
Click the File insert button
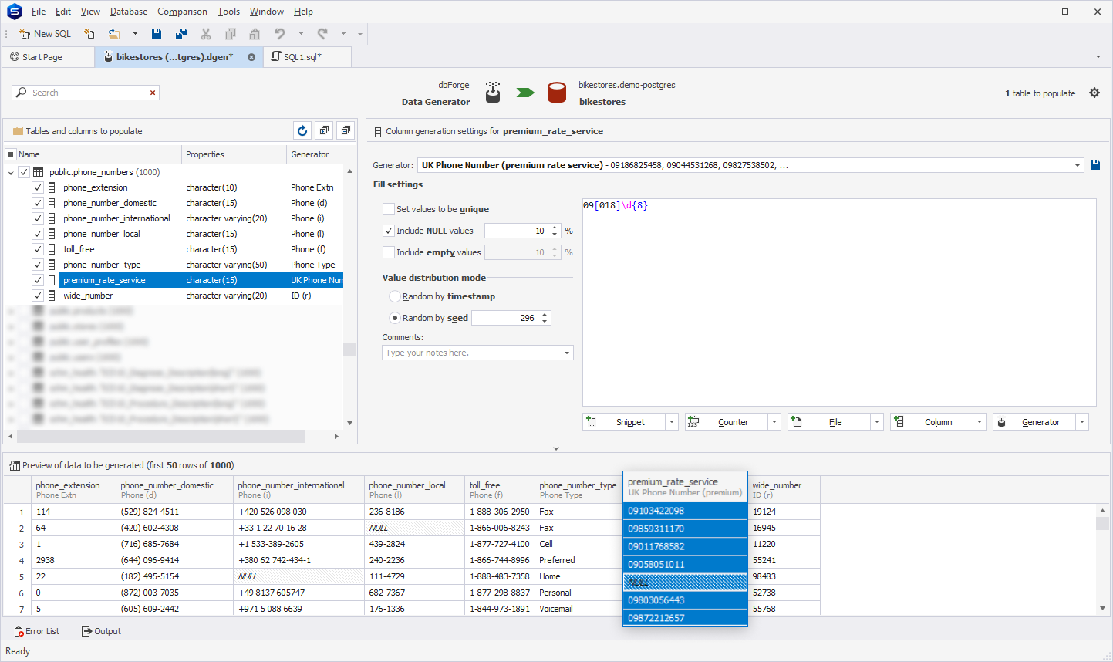(829, 422)
